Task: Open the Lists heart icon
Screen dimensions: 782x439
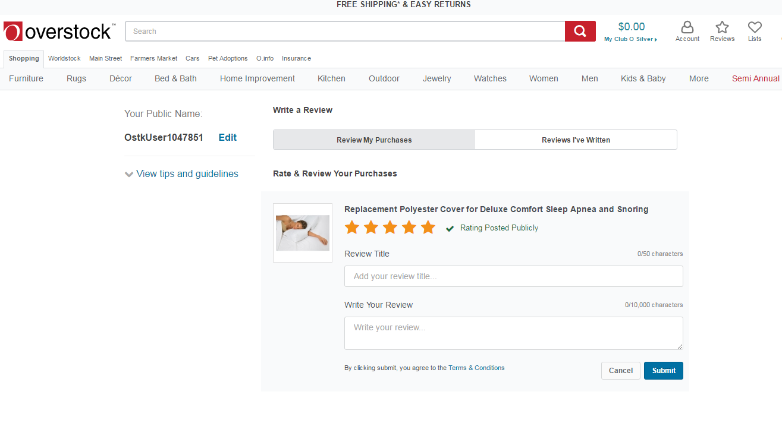Action: pyautogui.click(x=755, y=31)
